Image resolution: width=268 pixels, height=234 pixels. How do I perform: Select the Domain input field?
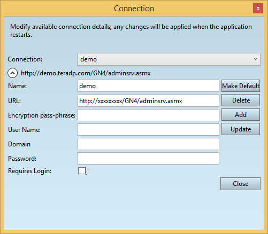[148, 144]
